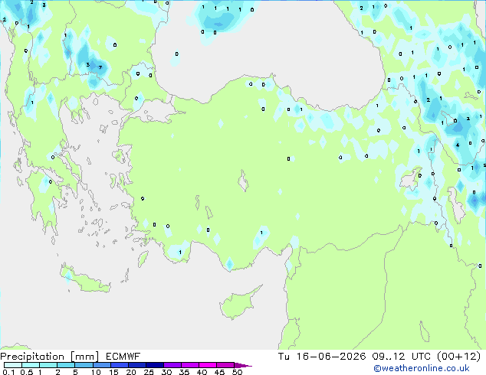Click the "35" legend scale label

pyautogui.click(x=184, y=372)
